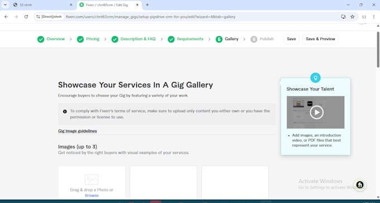
Task: Click 'Encourage buyers to choose your Gig' text
Action: point(123,95)
